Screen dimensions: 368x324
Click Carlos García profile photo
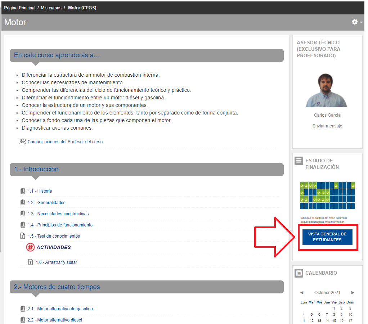[x=327, y=90]
